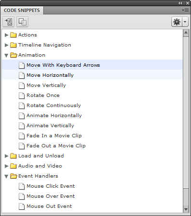The height and width of the screenshot is (216, 191).
Task: Expand the Timeline Navigation folder
Action: tap(6, 45)
